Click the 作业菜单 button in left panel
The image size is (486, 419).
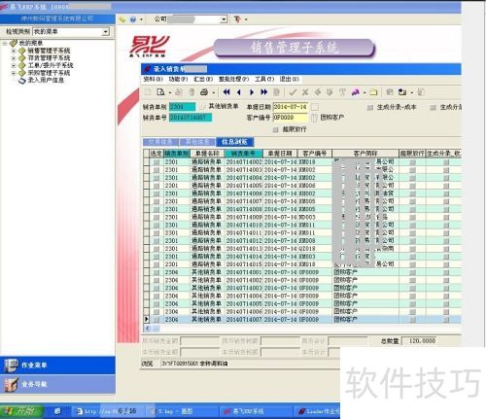57,366
